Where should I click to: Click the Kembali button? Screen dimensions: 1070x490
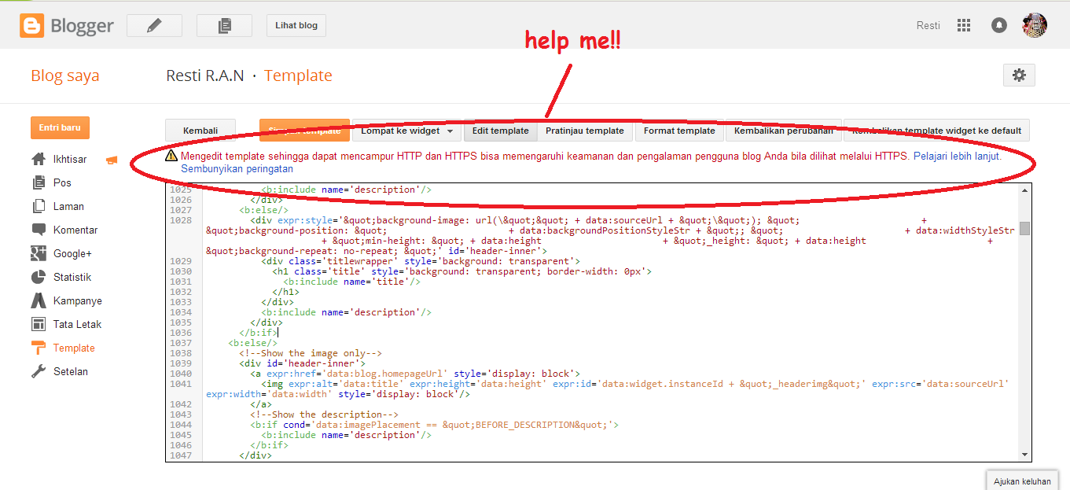[200, 131]
